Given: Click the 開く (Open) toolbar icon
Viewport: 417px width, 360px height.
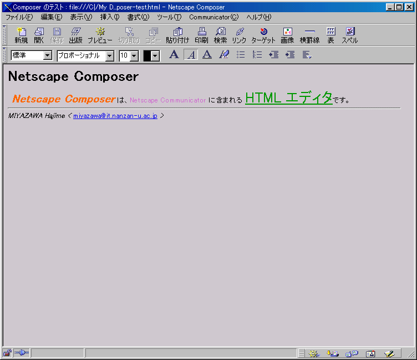Looking at the screenshot, I should (39, 35).
